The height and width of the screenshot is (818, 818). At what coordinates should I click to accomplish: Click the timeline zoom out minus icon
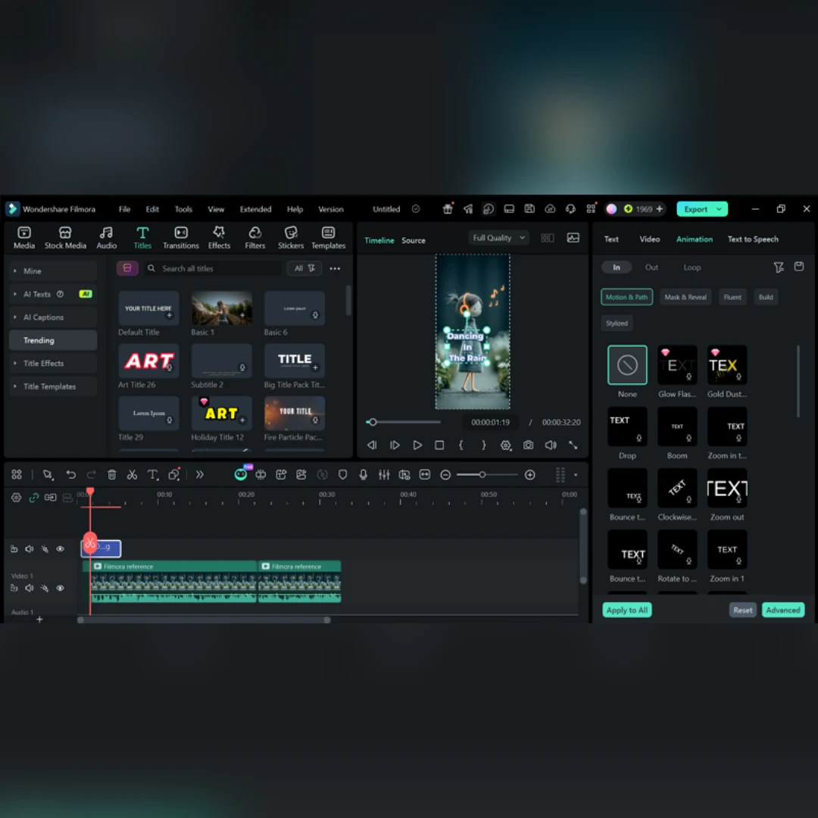tap(445, 474)
